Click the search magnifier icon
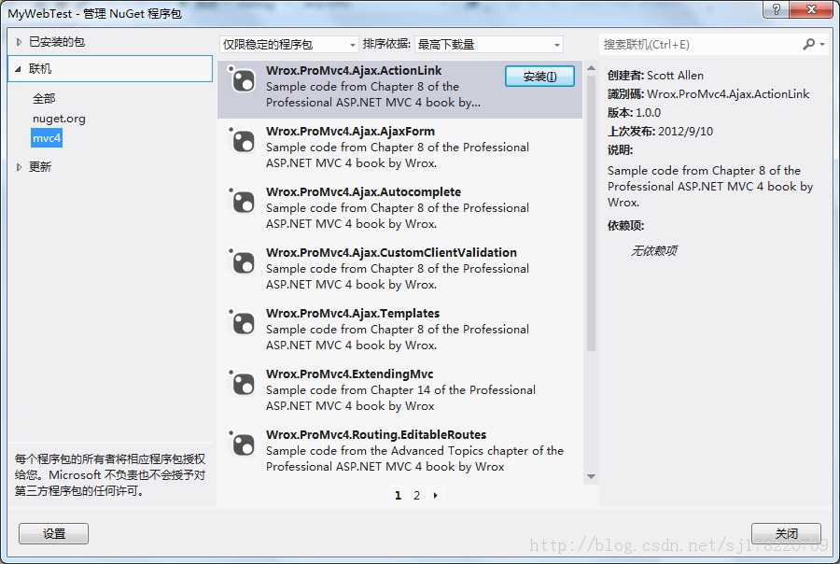This screenshot has height=564, width=840. (808, 45)
